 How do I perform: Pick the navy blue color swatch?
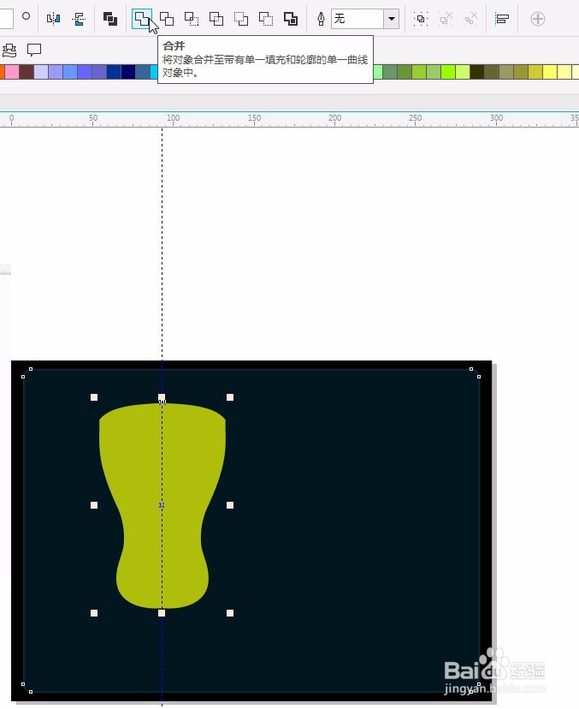click(128, 72)
